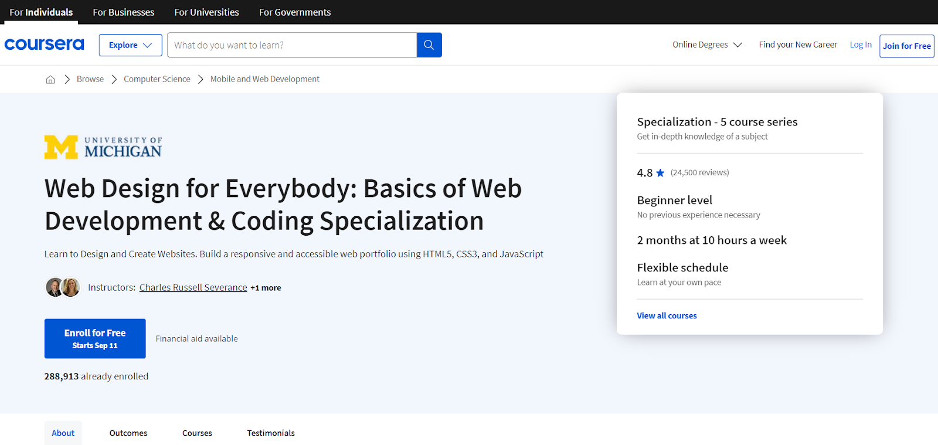This screenshot has width=938, height=445.
Task: Click the Learn to Design and Create Websites description
Action: [294, 254]
